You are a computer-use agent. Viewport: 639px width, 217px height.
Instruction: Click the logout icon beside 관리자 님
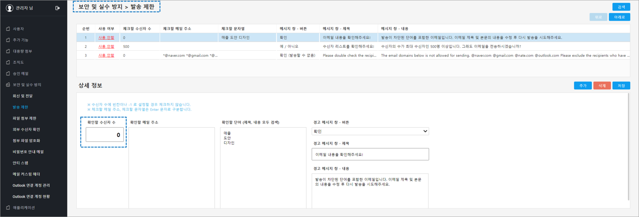tap(58, 8)
